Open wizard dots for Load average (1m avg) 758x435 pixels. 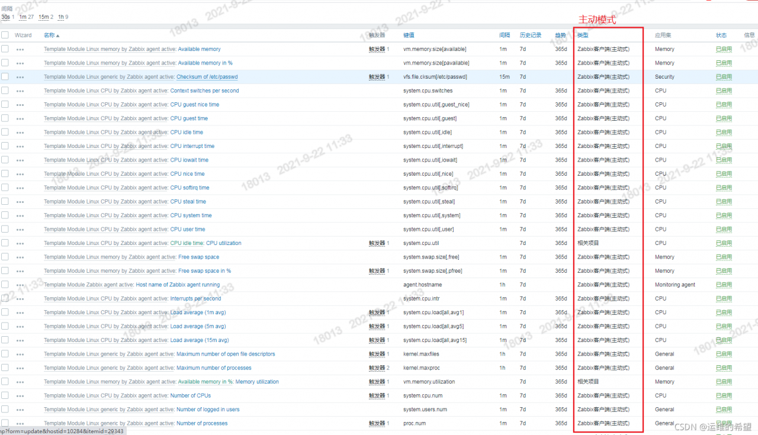tap(20, 313)
